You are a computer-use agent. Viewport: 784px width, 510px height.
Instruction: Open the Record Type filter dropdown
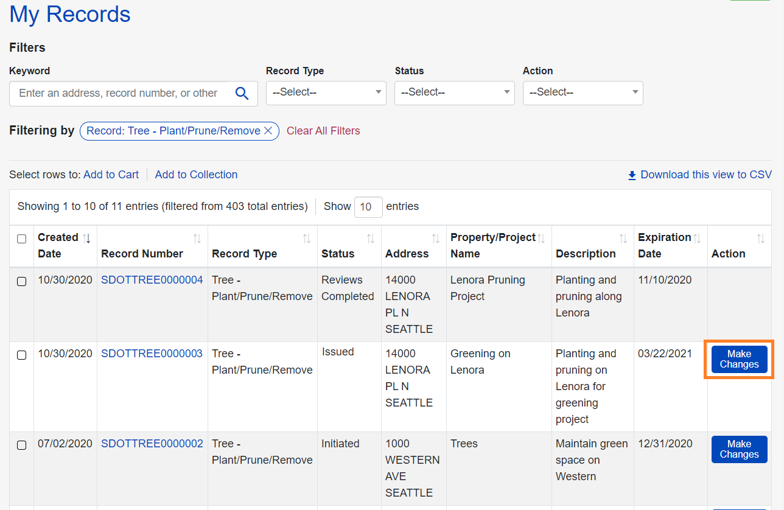pyautogui.click(x=326, y=93)
